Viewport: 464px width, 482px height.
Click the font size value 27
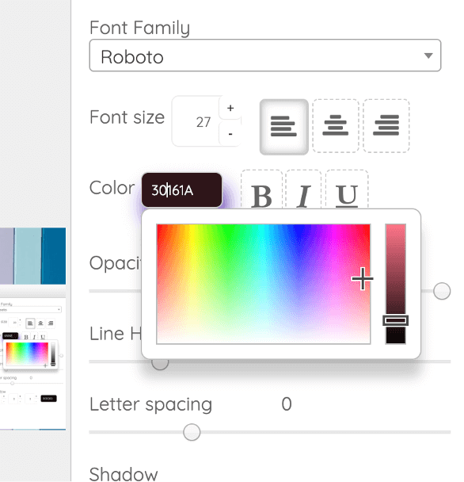pos(203,122)
